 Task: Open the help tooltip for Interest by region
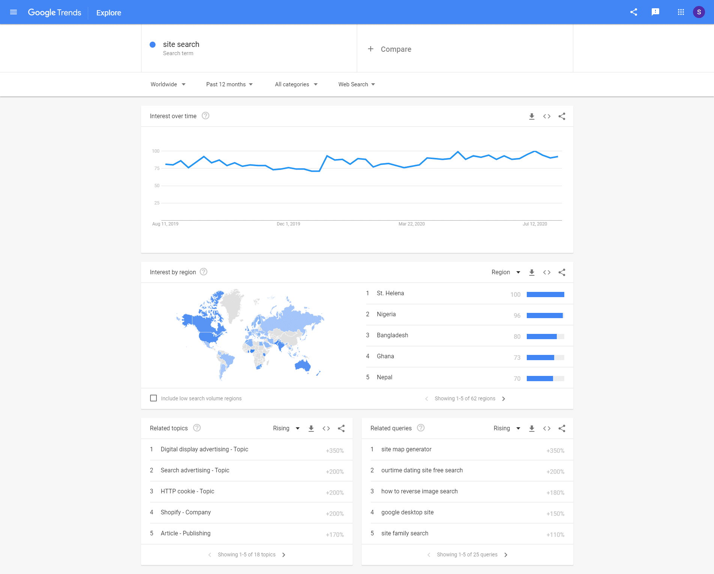[203, 272]
